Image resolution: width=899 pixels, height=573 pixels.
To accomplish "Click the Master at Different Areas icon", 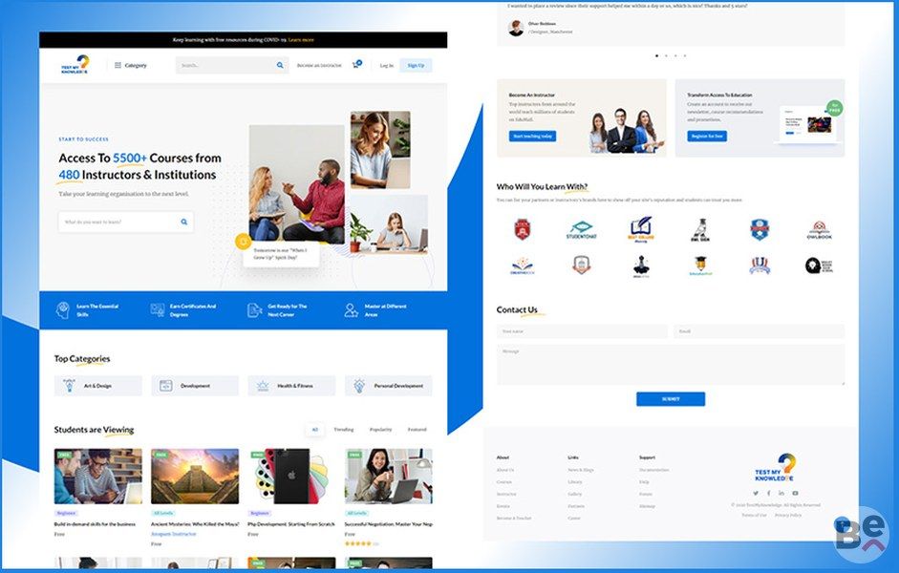I will coord(351,310).
